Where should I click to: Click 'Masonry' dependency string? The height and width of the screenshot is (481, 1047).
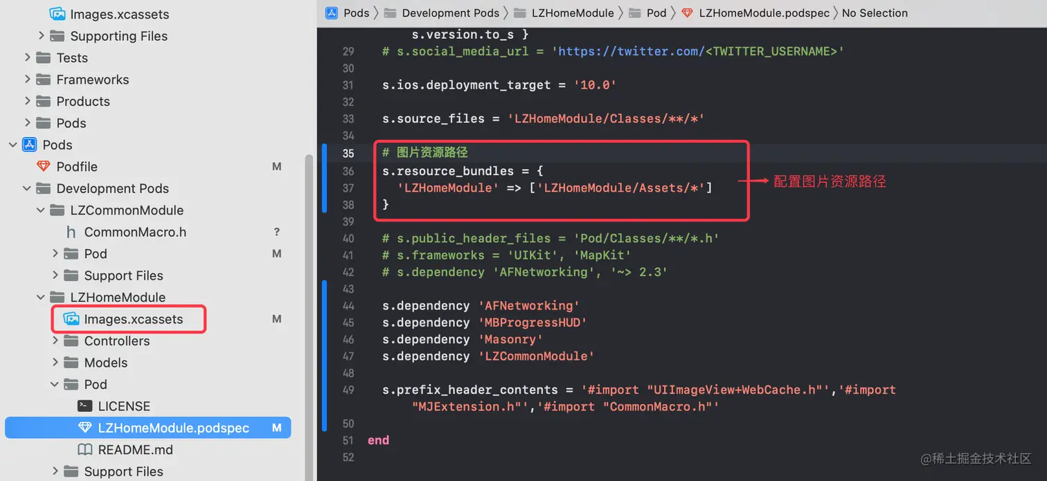(x=510, y=339)
